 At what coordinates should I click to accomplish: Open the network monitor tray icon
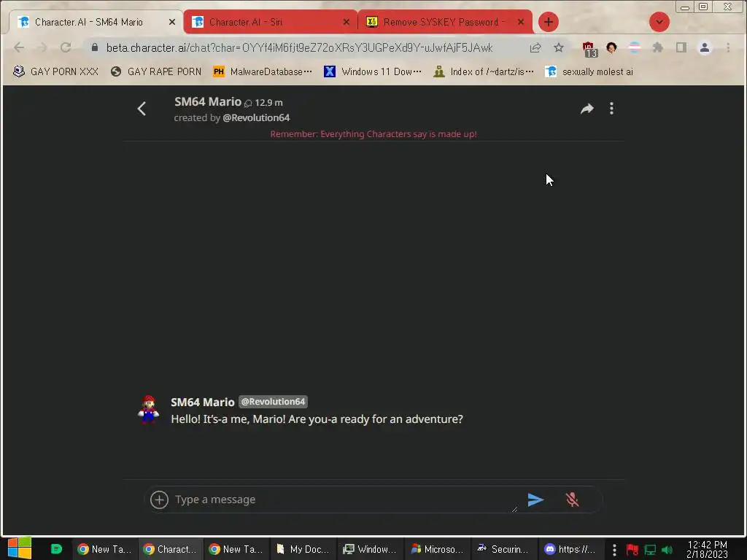click(x=650, y=550)
